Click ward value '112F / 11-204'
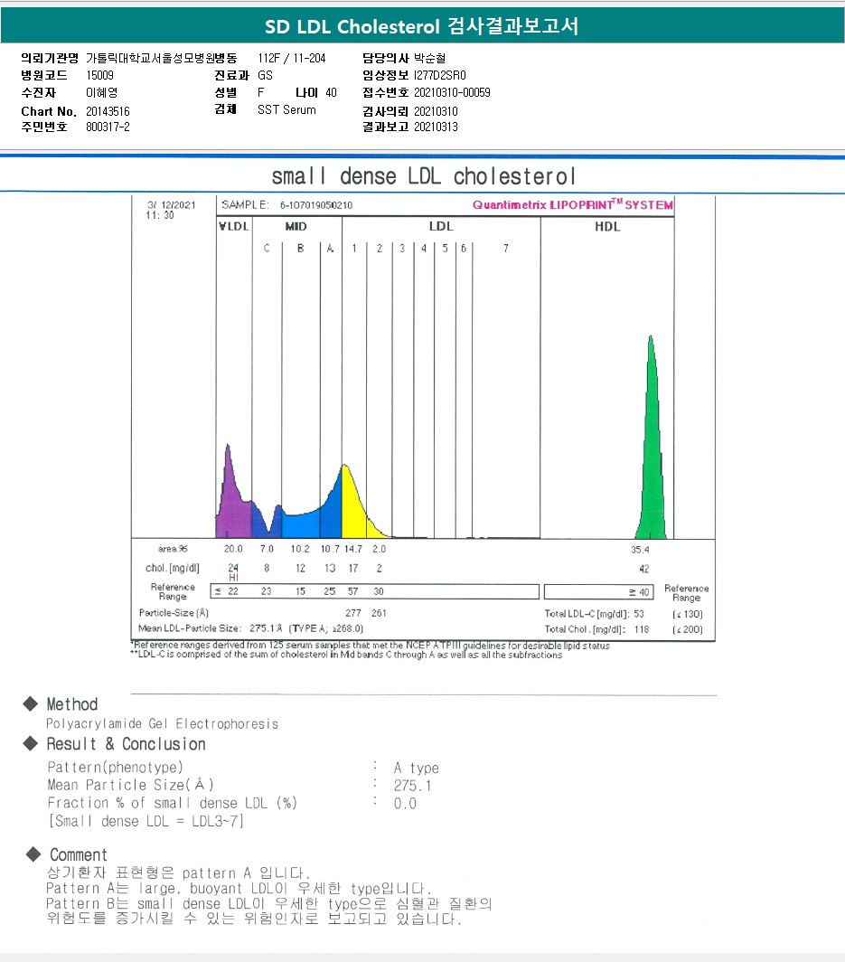 point(292,58)
